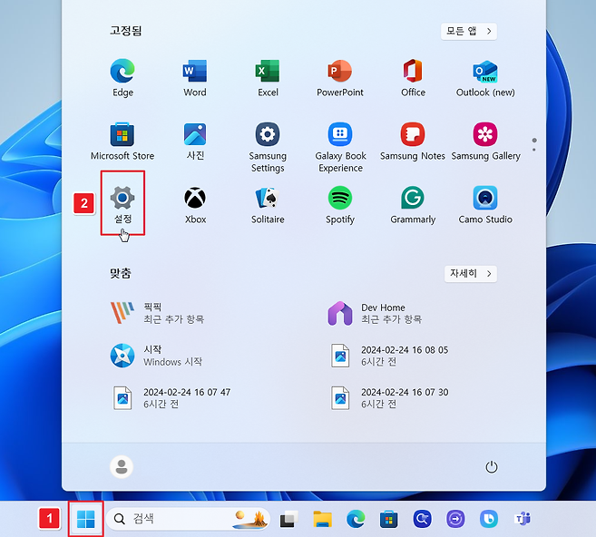Open recommended 시작 Windows 시작

(x=156, y=356)
